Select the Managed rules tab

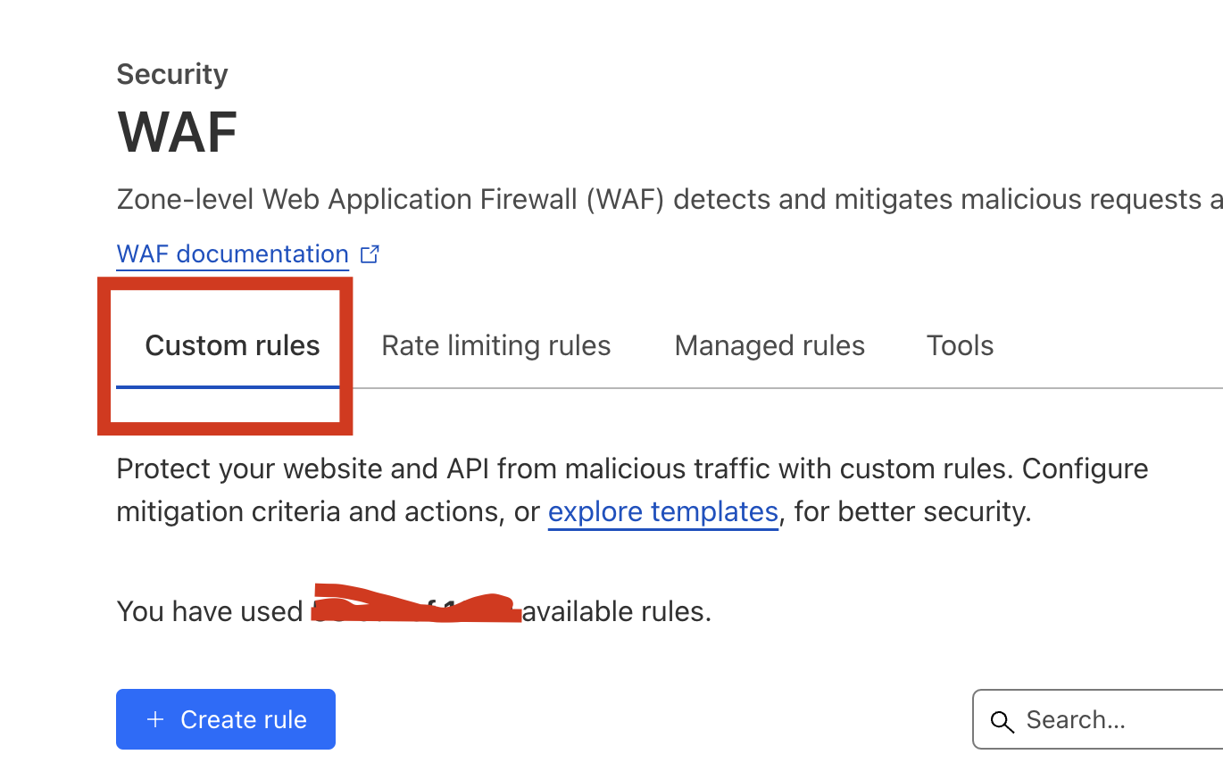[770, 346]
